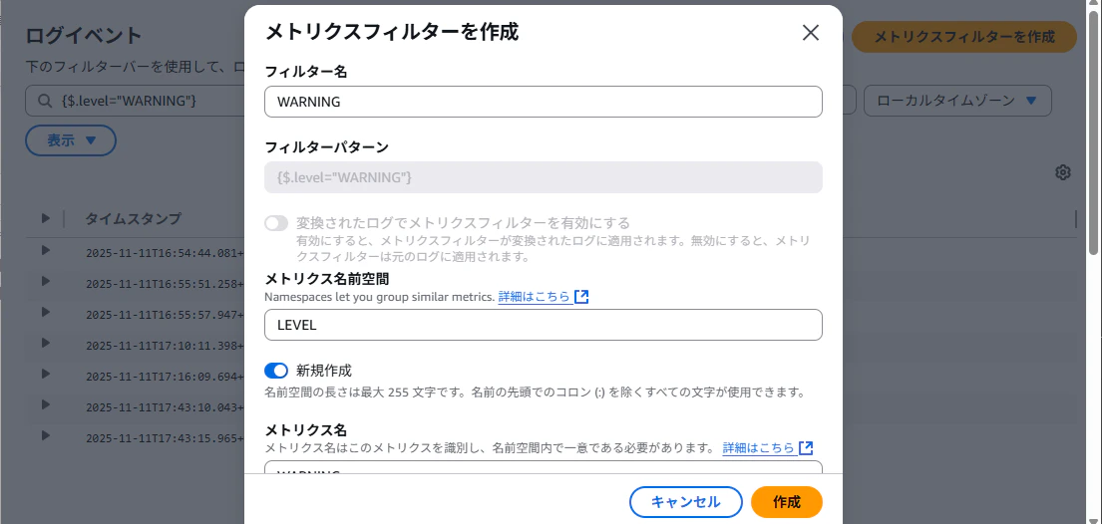The height and width of the screenshot is (524, 1102).
Task: Click the フィルター名 input containing WARNING
Action: (544, 102)
